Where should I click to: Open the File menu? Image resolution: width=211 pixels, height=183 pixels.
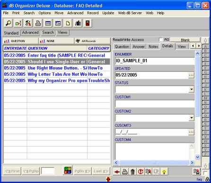6,13
